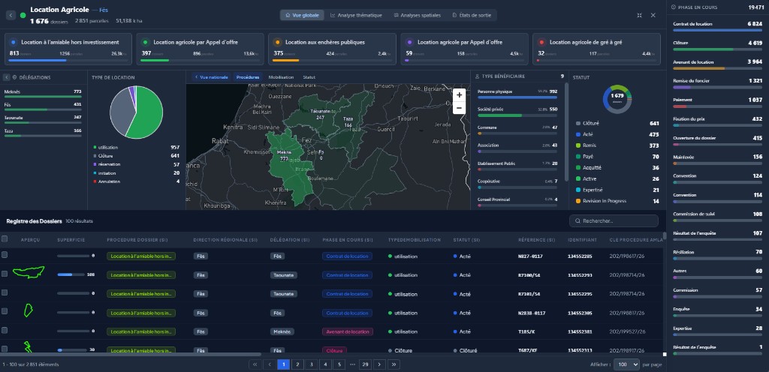
Task: Zoom in on the map with plus button
Action: click(459, 95)
